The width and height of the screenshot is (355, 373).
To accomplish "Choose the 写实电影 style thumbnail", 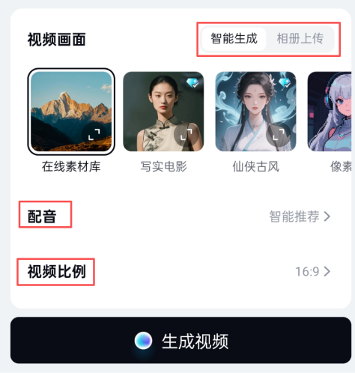I will point(163,112).
